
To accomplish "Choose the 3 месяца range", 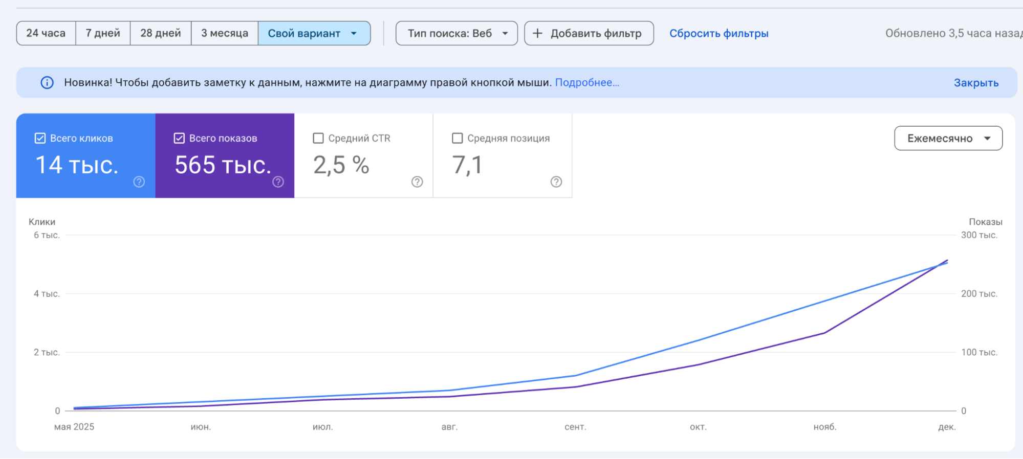I will tap(225, 34).
